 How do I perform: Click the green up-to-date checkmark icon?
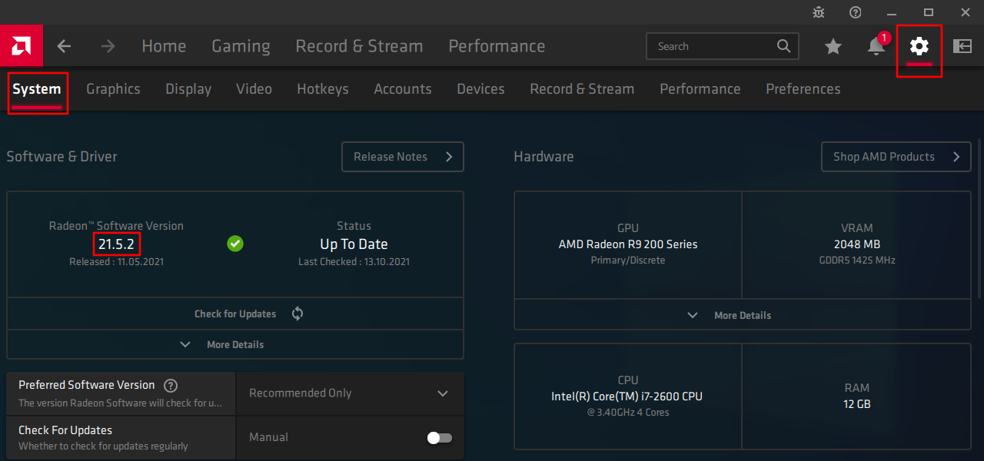click(235, 244)
